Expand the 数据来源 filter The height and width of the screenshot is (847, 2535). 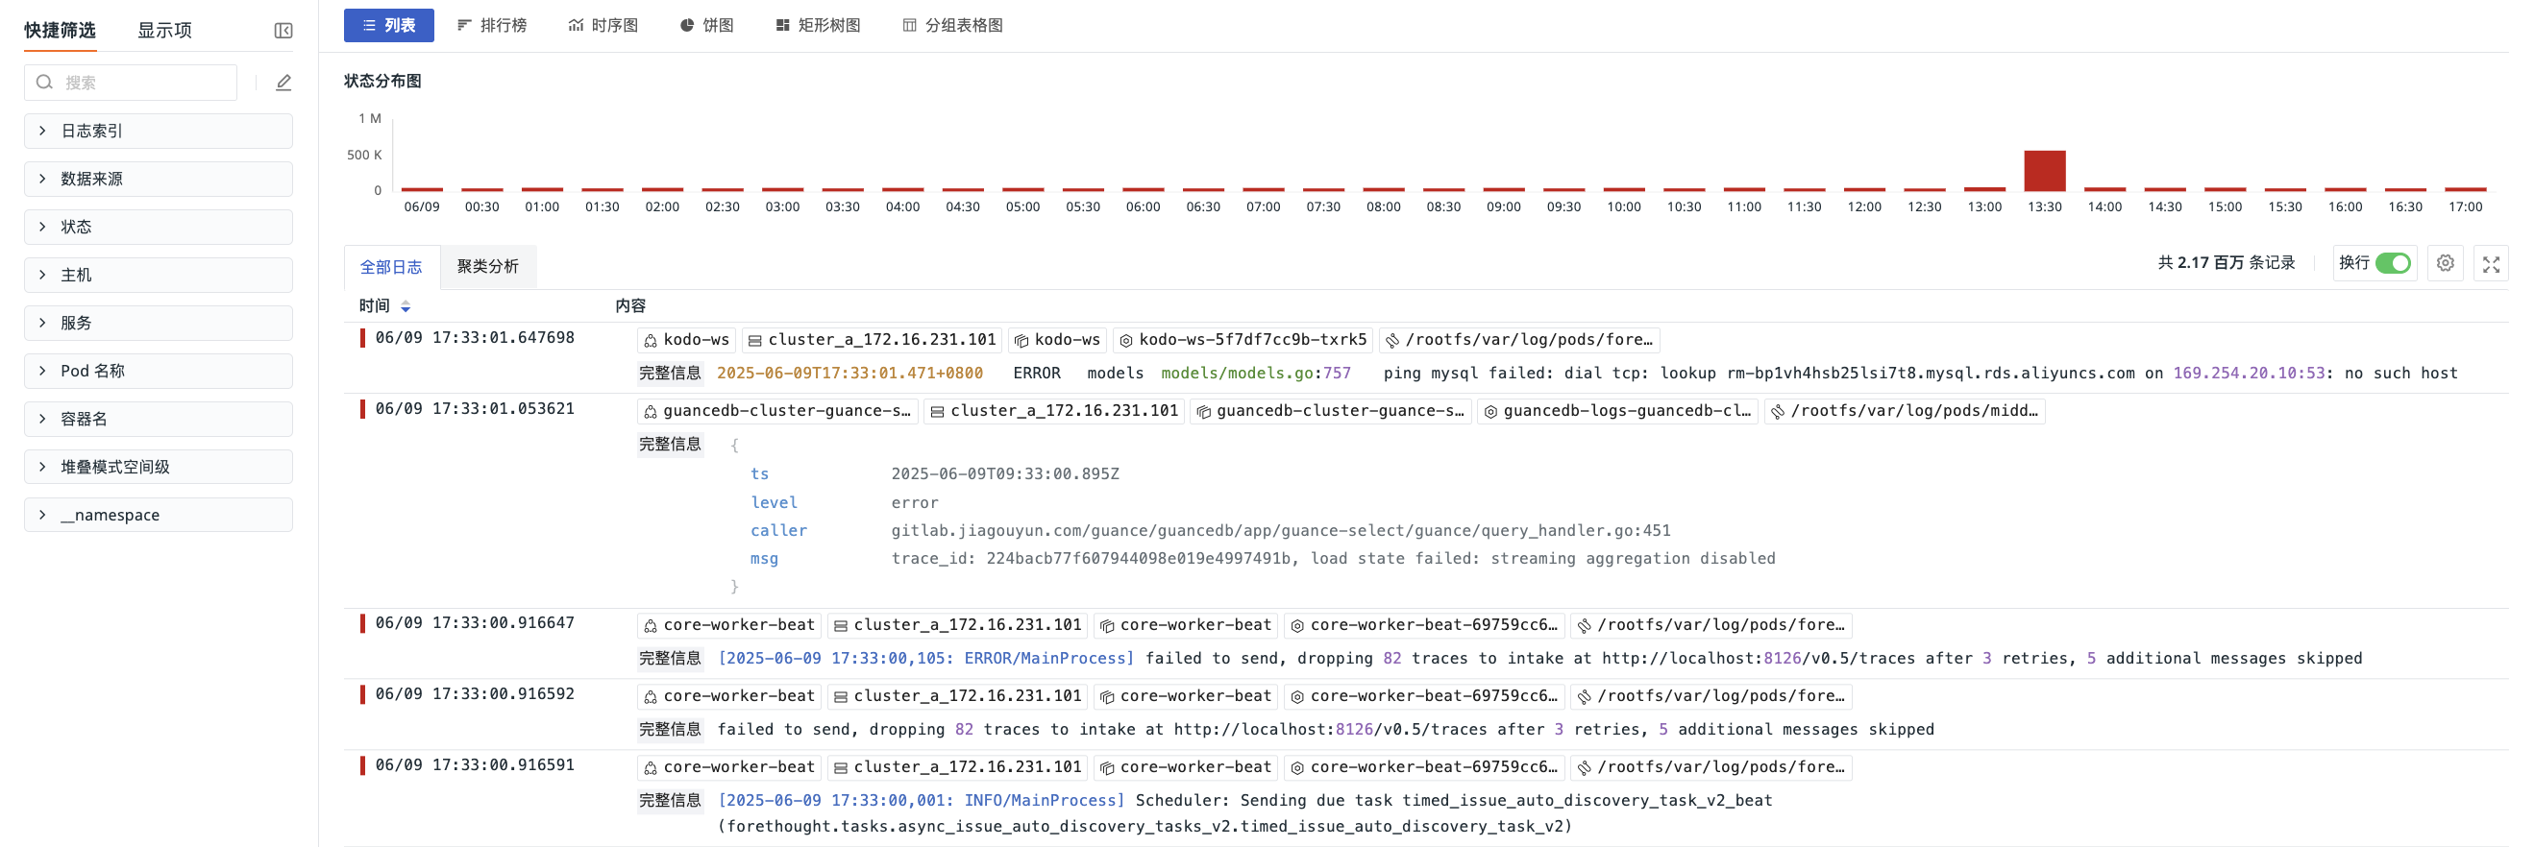click(159, 179)
